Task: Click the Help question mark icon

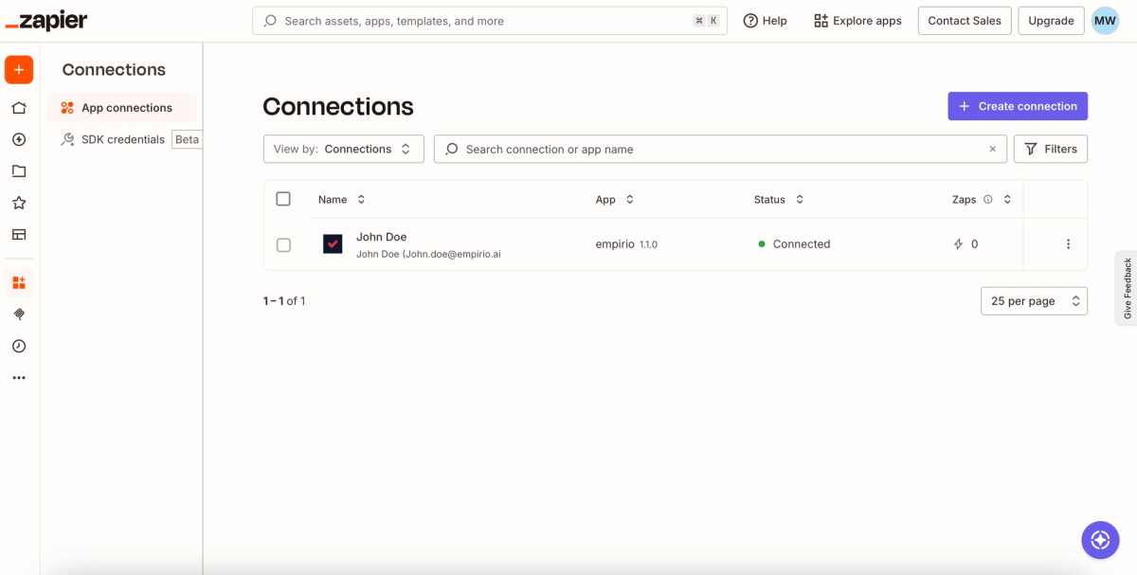Action: (x=750, y=21)
